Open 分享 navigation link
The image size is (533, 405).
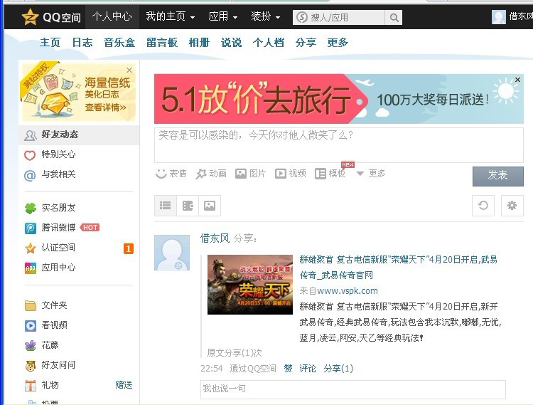306,43
